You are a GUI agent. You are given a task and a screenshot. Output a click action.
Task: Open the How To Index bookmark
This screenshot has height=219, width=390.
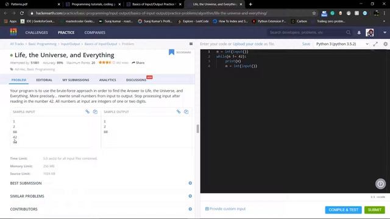(x=230, y=21)
